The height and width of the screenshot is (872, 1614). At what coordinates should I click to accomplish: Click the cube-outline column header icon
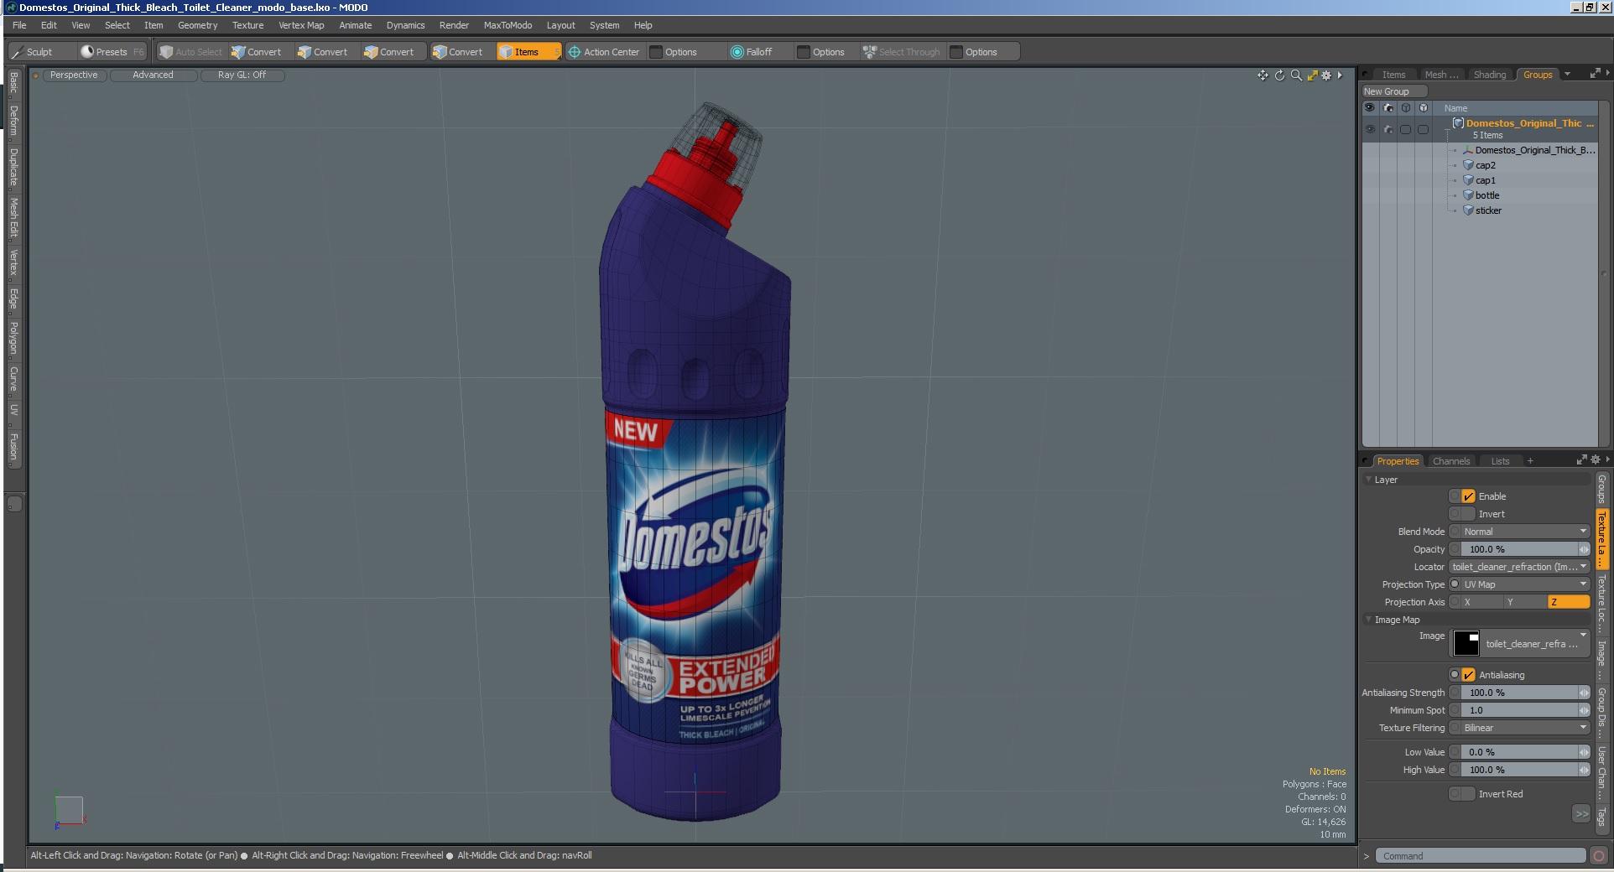click(x=1406, y=108)
